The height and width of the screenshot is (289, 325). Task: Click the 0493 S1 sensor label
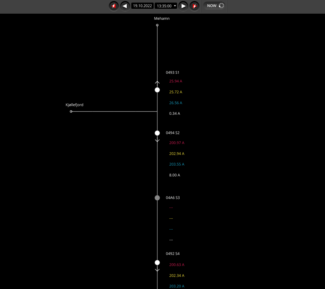click(173, 72)
